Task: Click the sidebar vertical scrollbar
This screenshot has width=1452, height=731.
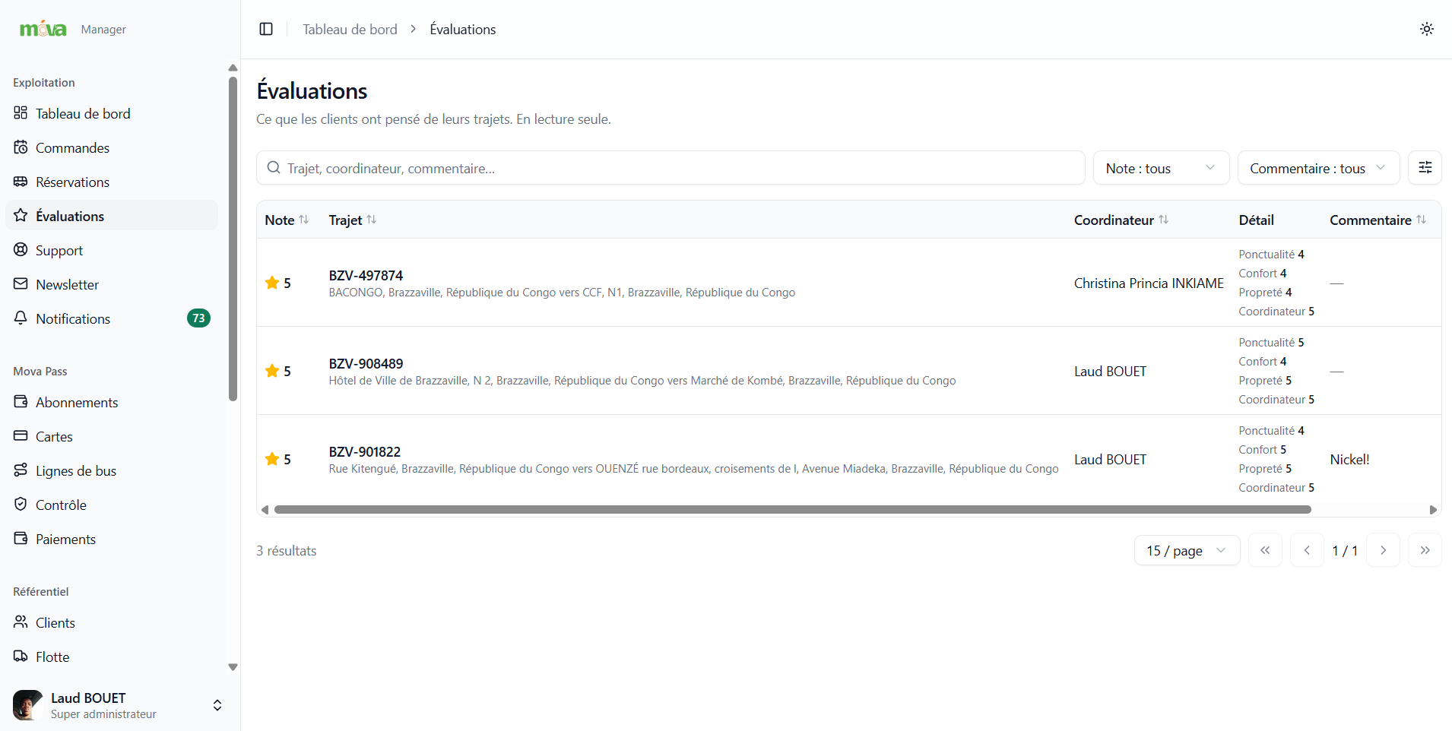Action: (233, 238)
